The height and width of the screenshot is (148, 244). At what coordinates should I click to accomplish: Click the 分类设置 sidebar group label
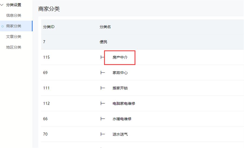[x=14, y=5]
